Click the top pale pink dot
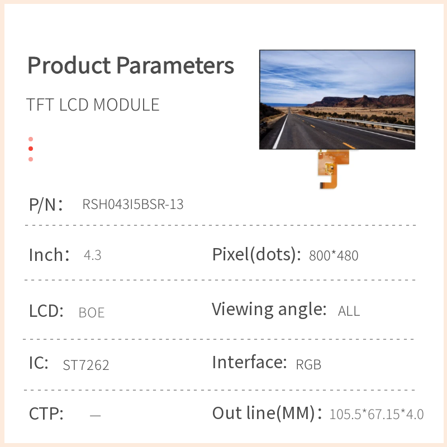This screenshot has height=447, width=447. [x=31, y=139]
